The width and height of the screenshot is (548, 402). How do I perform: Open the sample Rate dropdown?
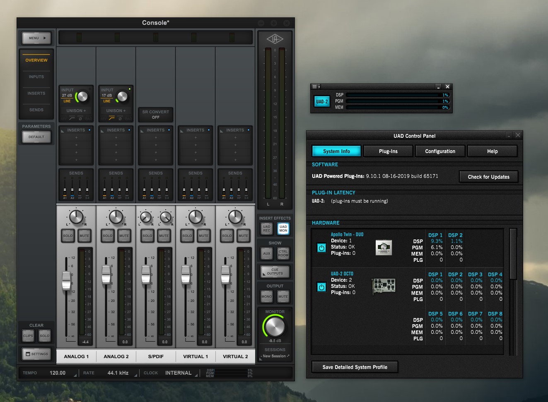click(x=118, y=373)
